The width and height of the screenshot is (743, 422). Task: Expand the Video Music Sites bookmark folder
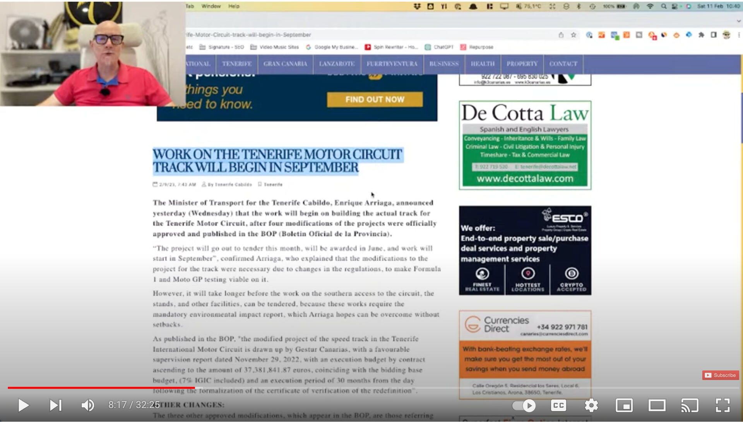(x=275, y=47)
